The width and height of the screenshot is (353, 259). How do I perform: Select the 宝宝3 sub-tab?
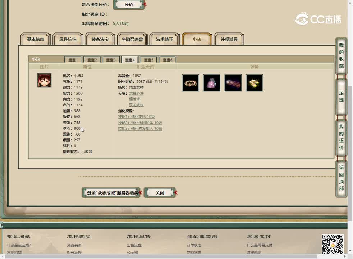(111, 60)
